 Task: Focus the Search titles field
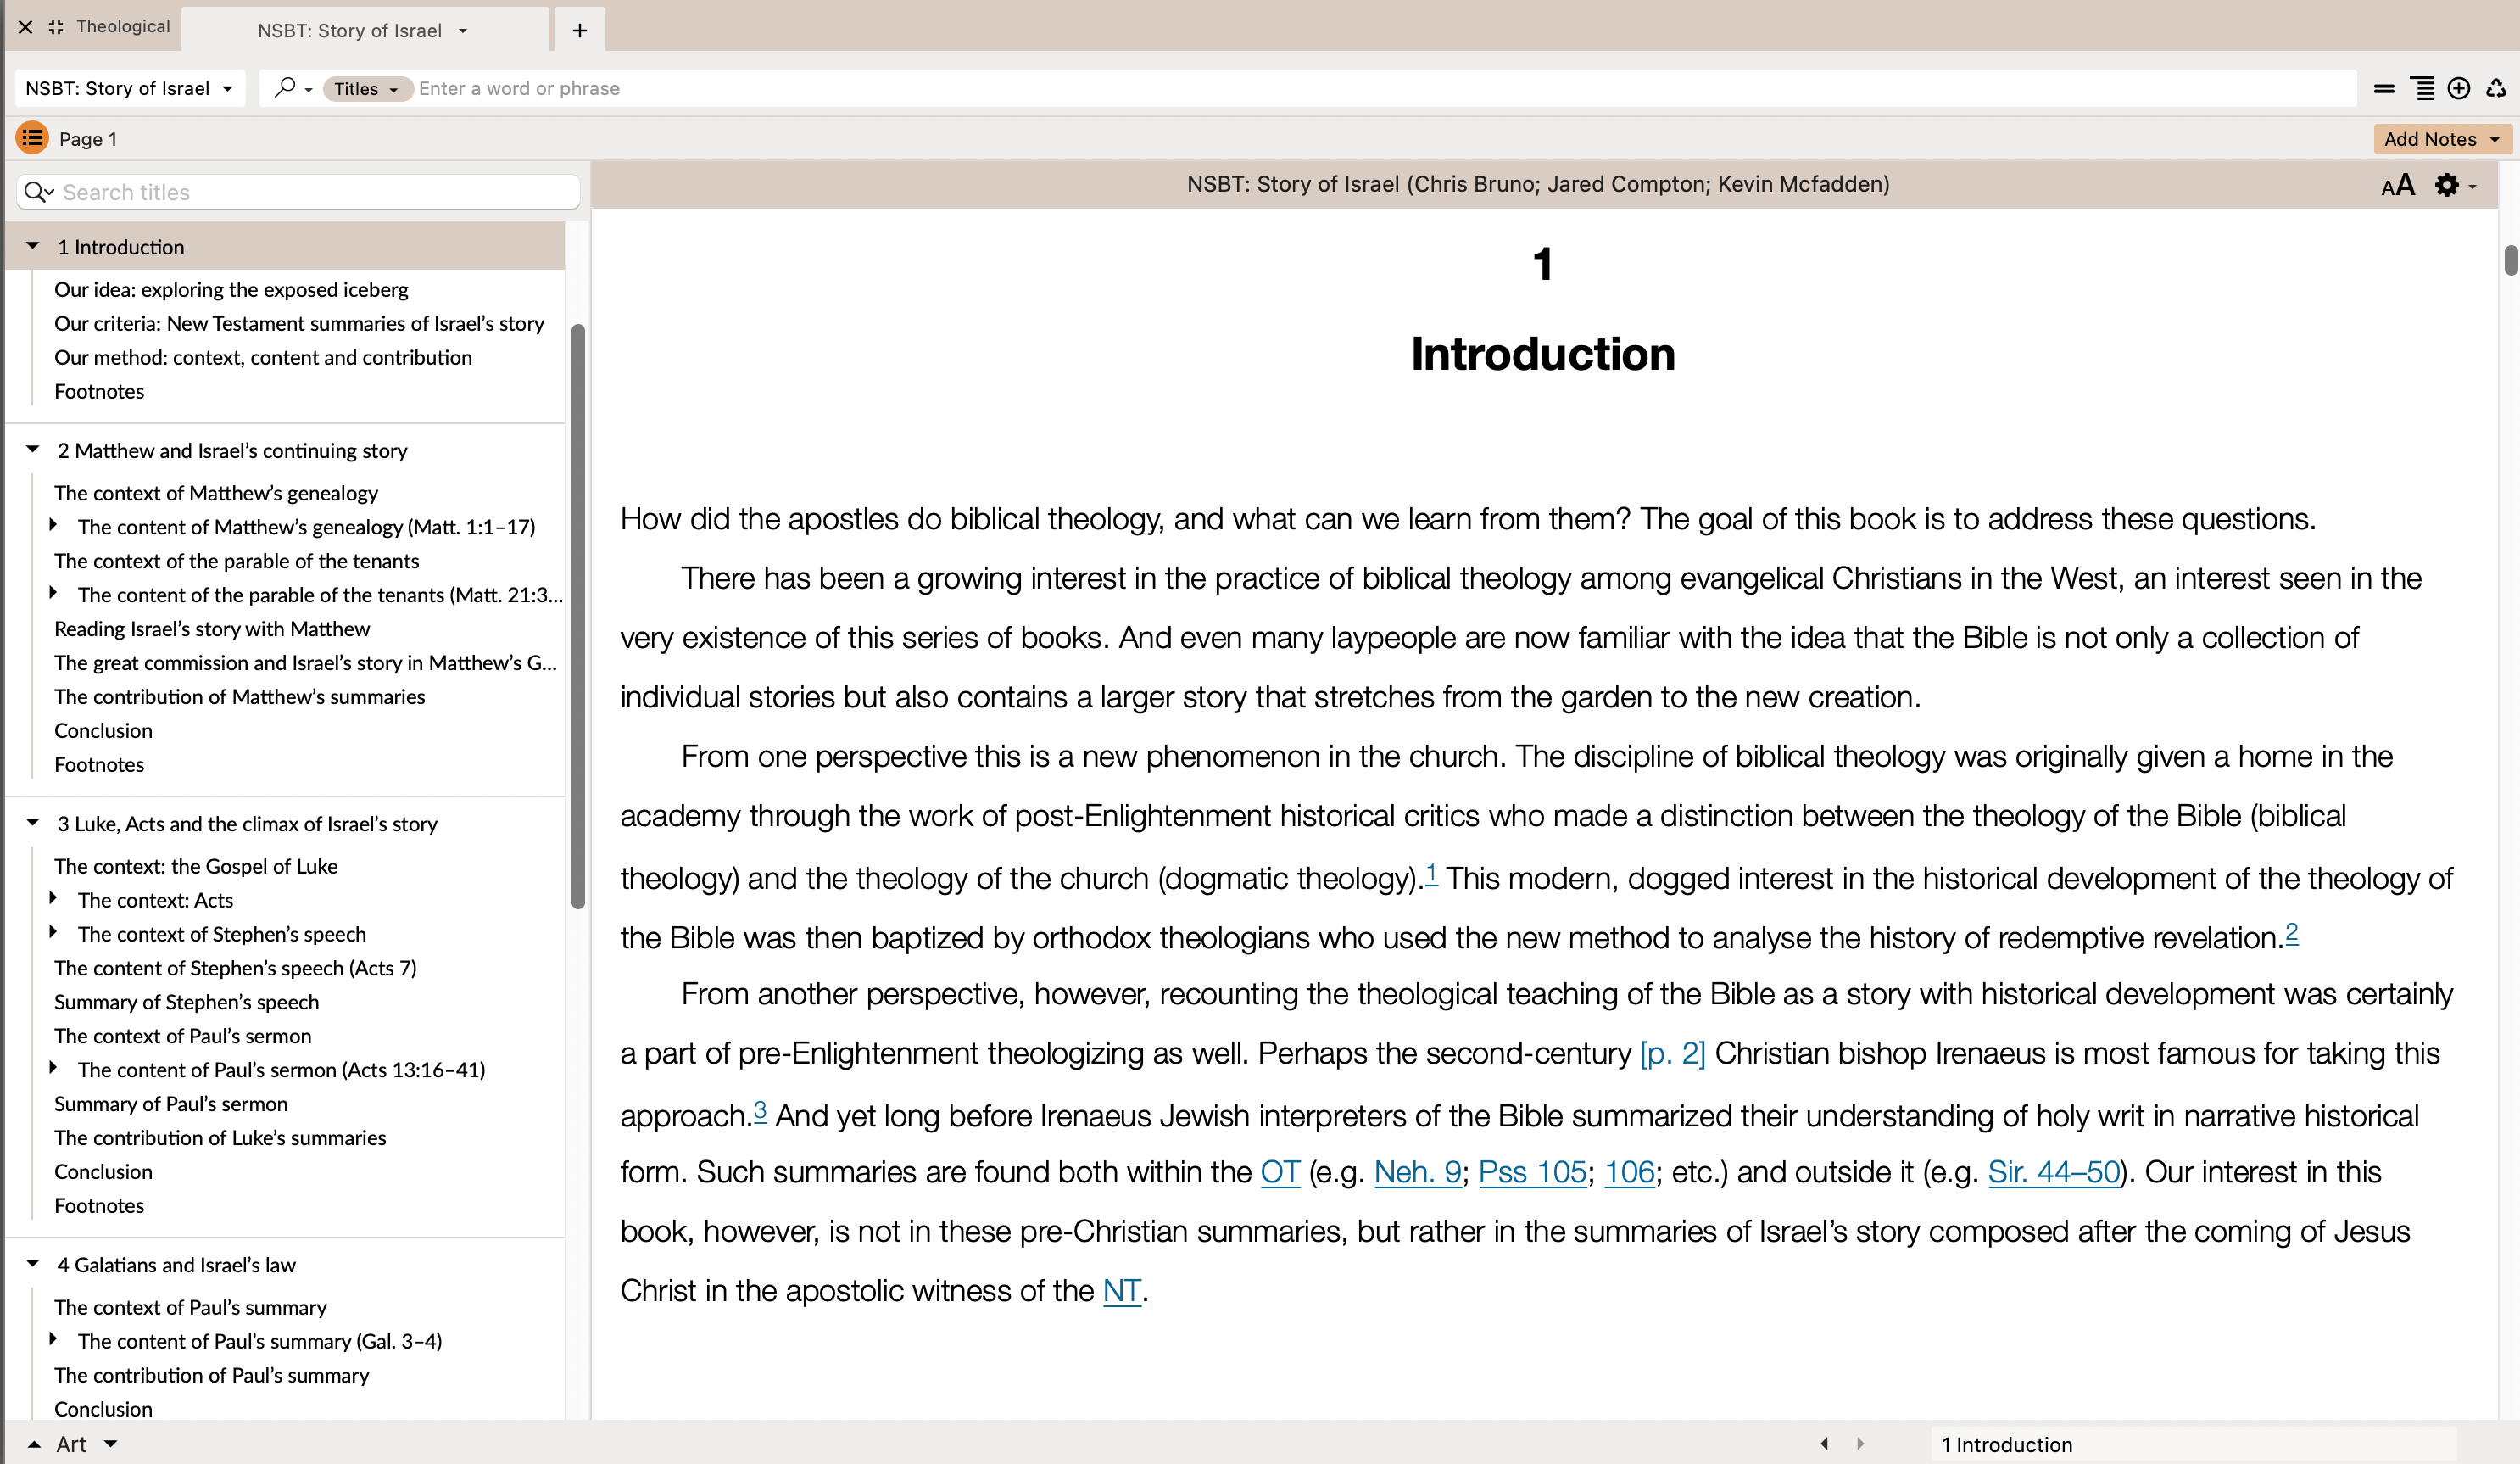298,193
